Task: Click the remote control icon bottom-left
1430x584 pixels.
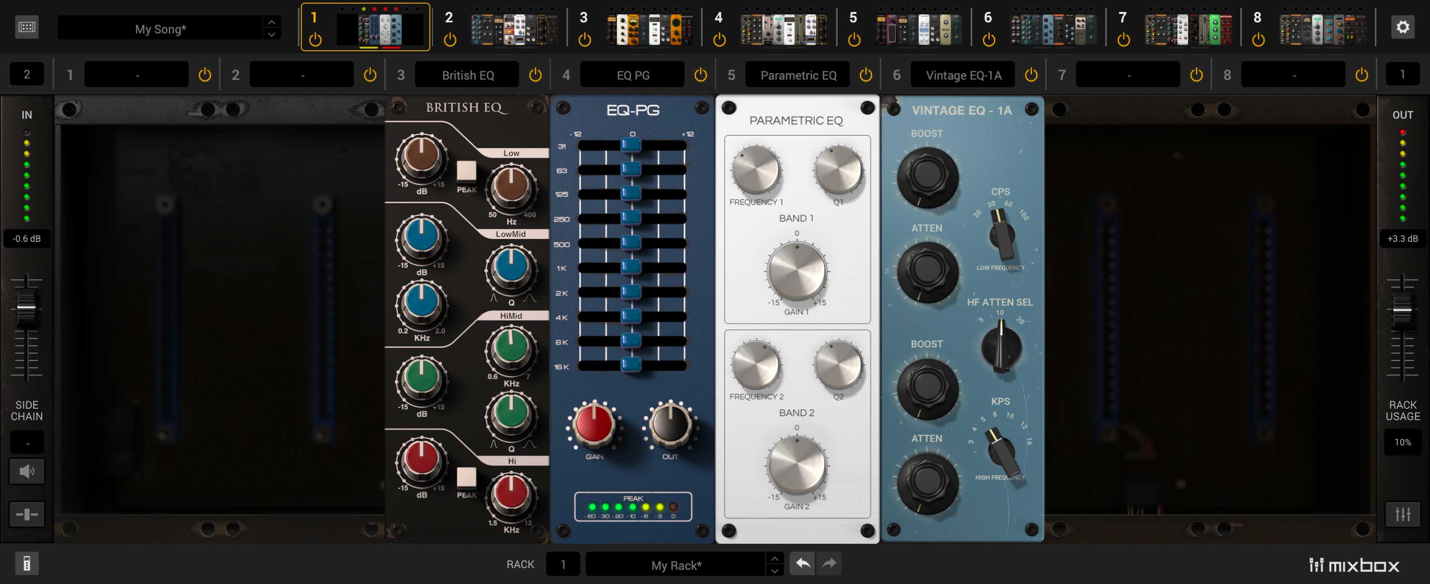Action: (27, 564)
